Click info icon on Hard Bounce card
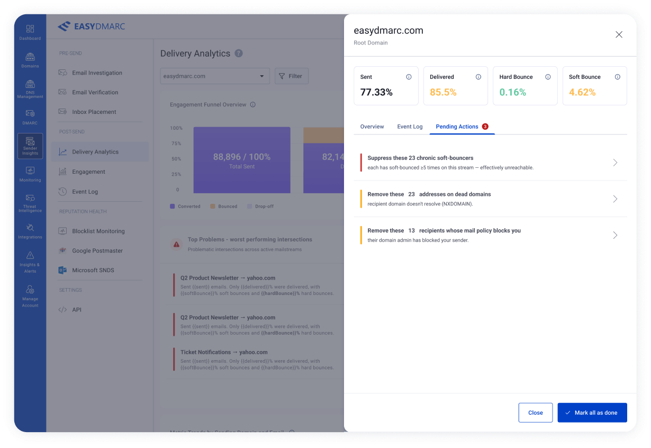Screen dimensions: 651x448 pyautogui.click(x=548, y=77)
